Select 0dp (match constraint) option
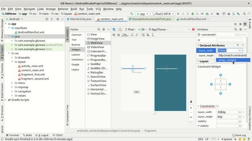The width and height of the screenshot is (252, 141). [233, 55]
